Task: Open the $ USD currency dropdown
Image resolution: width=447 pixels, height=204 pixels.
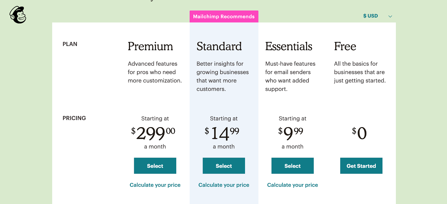Action: pos(370,16)
